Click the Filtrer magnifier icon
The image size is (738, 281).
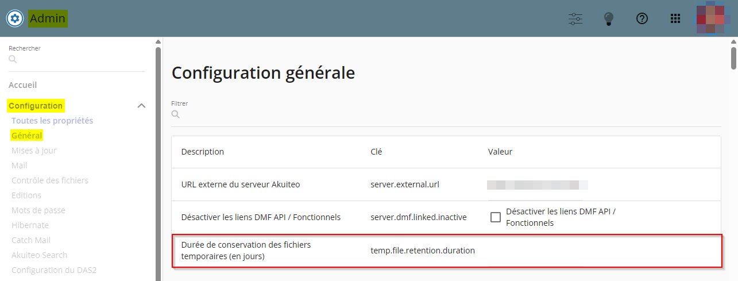tap(176, 114)
